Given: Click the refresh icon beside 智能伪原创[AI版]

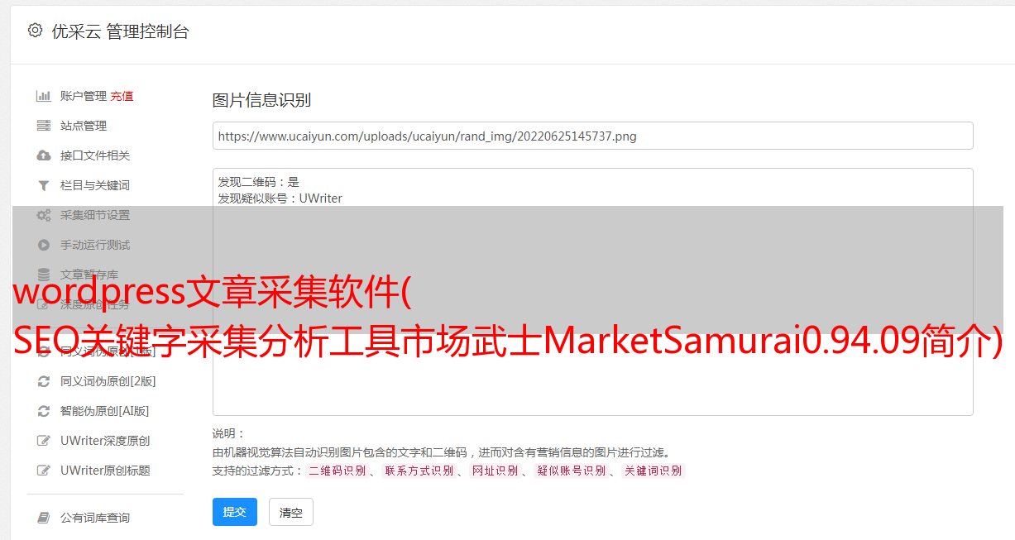Looking at the screenshot, I should tap(44, 411).
